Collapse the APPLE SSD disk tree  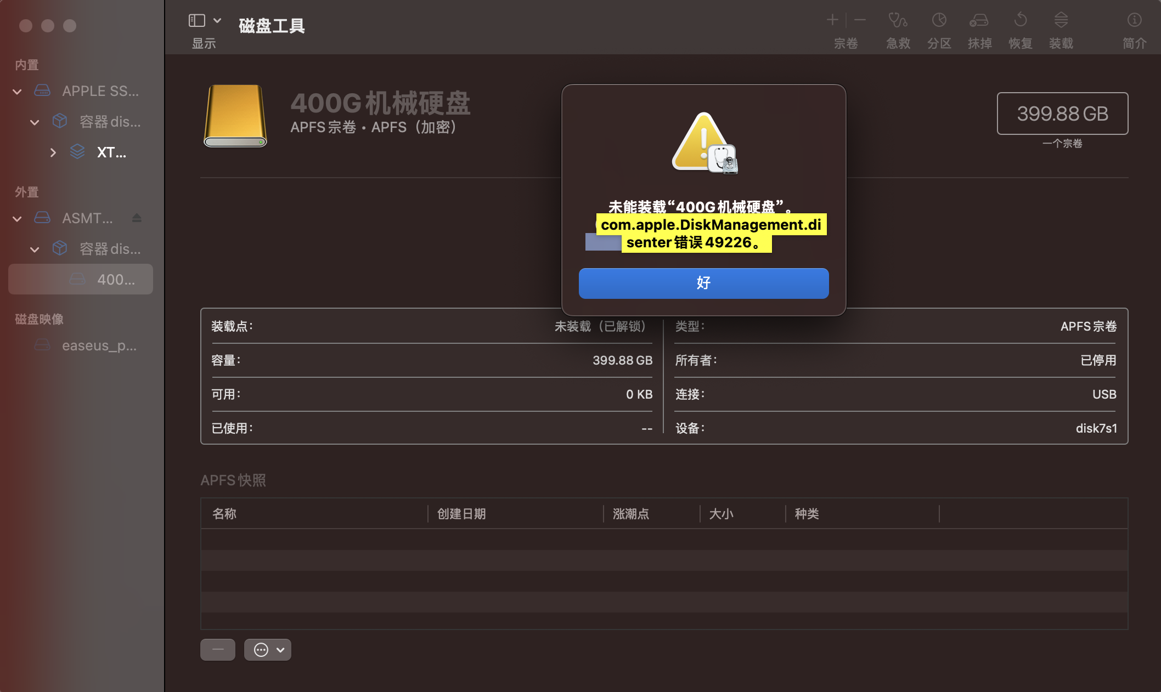tap(18, 92)
